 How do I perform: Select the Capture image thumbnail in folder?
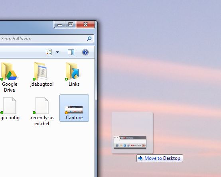74,110
